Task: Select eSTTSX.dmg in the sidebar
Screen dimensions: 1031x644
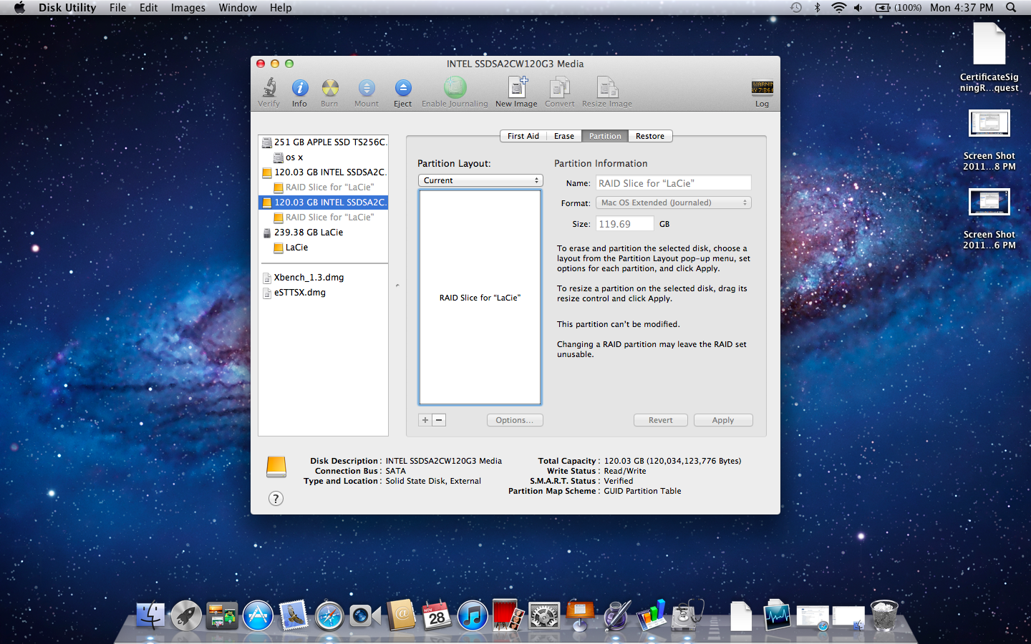Action: (324, 293)
